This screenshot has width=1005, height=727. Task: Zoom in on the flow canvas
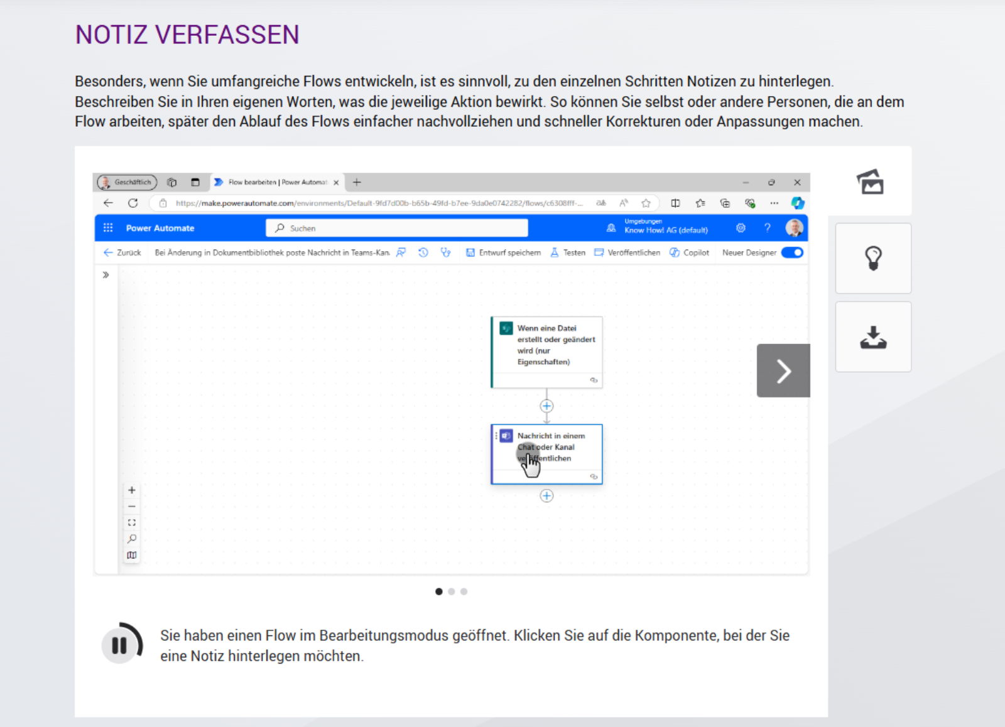[x=132, y=490]
